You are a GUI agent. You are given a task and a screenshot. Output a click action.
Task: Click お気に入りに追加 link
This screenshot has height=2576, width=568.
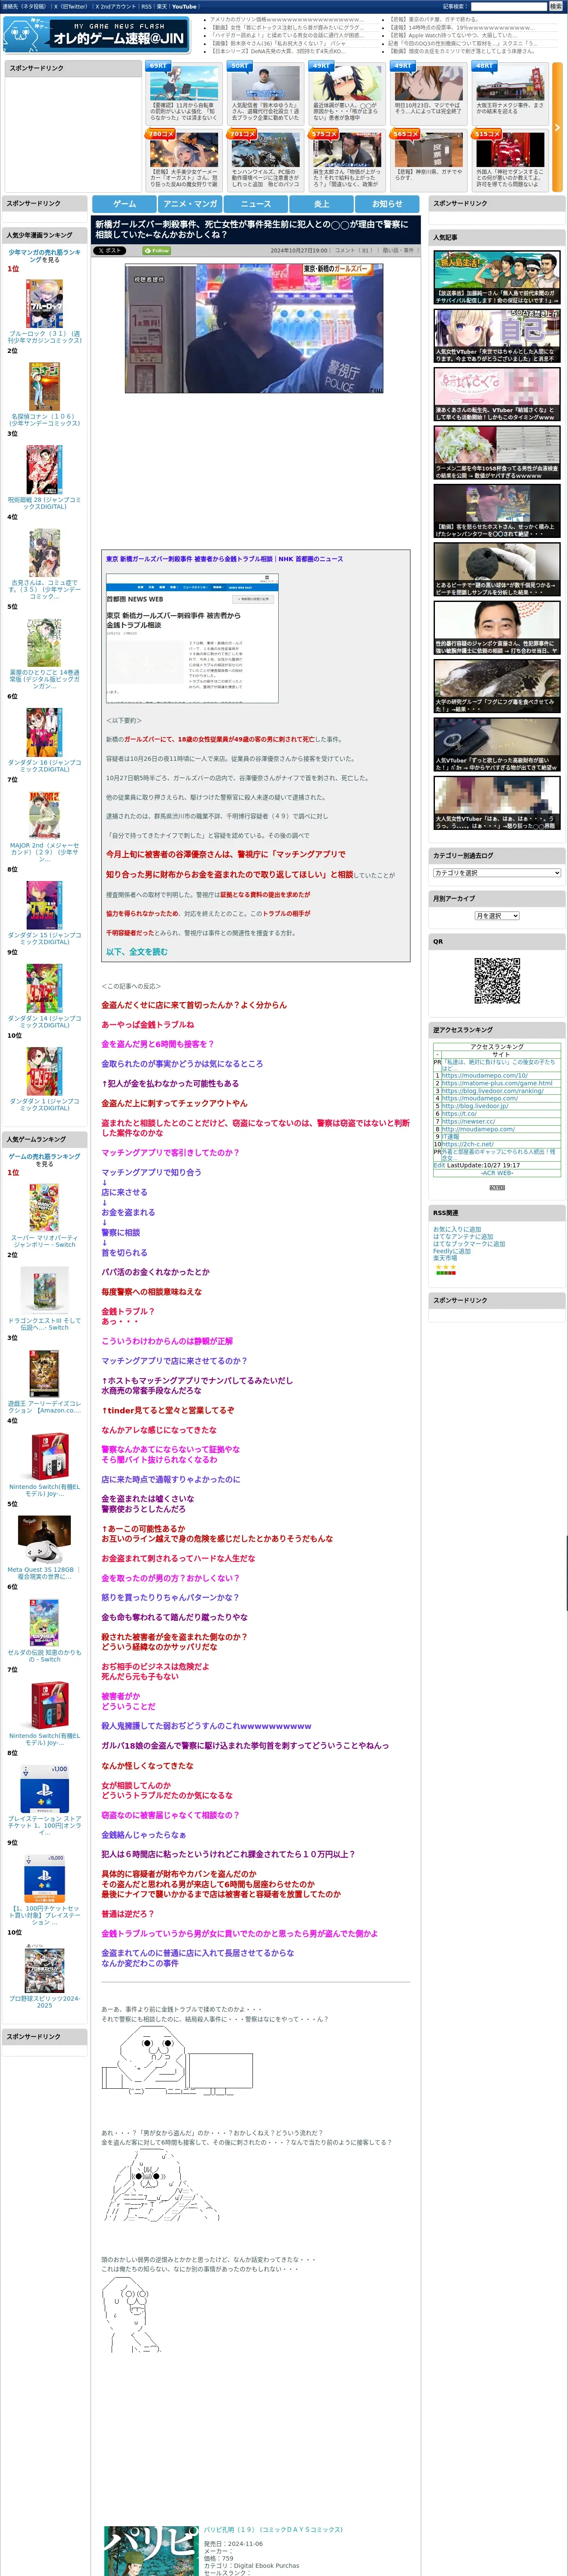coord(457,1229)
